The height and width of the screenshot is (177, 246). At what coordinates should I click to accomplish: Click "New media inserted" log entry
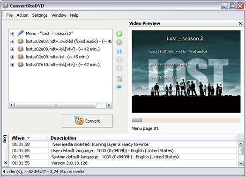point(100,144)
